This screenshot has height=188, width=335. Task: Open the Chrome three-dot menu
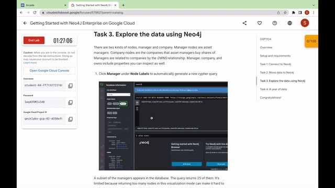pyautogui.click(x=314, y=13)
